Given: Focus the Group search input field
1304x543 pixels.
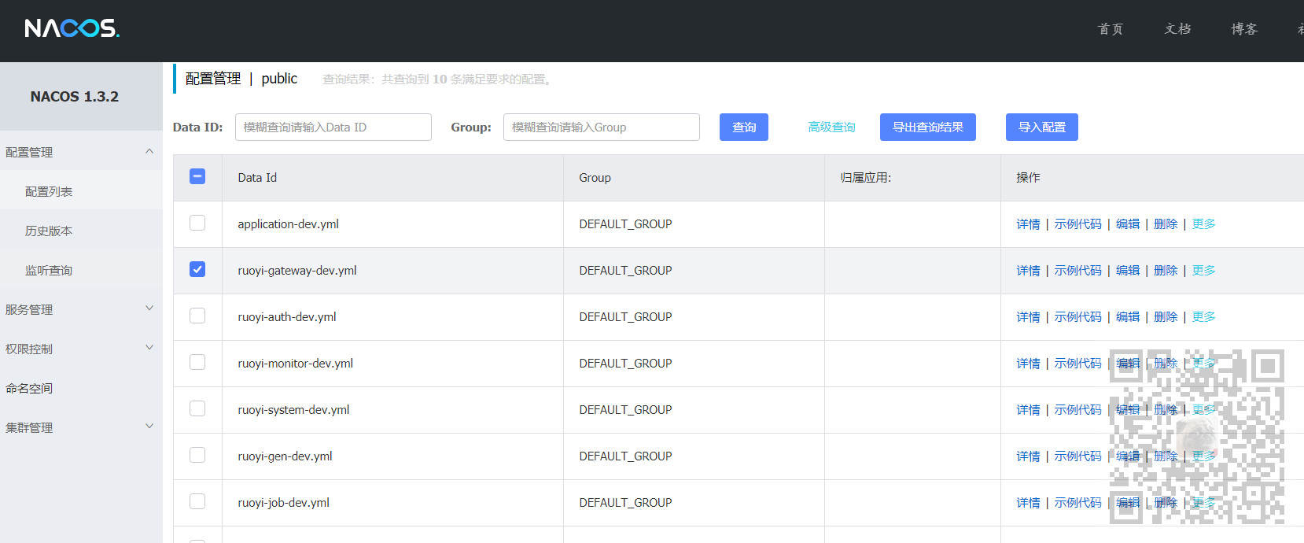Looking at the screenshot, I should click(x=602, y=127).
